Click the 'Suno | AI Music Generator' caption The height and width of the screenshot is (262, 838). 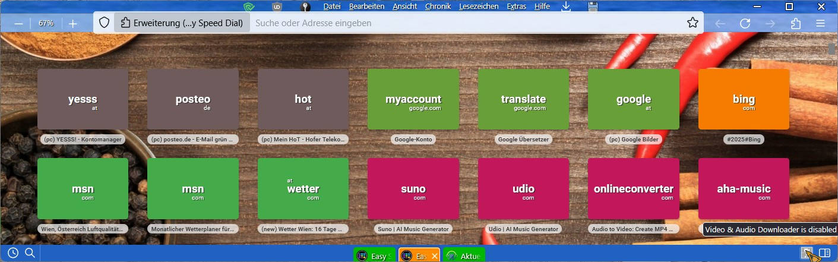413,229
